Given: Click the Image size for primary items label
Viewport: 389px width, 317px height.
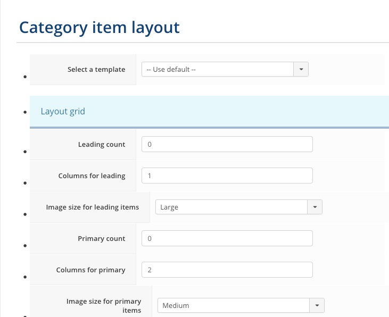Looking at the screenshot, I should pos(104,306).
